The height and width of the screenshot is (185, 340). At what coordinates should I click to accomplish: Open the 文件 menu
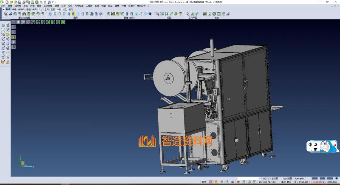3,6
